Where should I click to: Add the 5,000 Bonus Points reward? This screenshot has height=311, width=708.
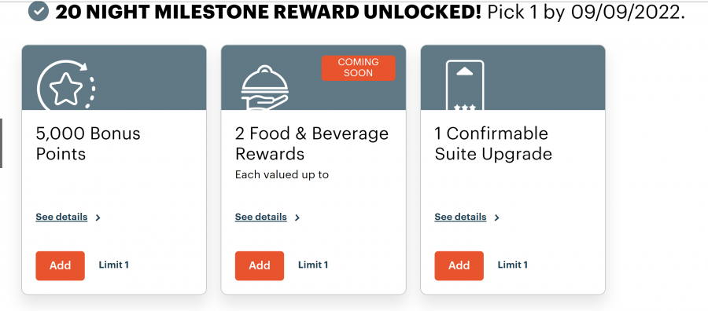pyautogui.click(x=60, y=265)
